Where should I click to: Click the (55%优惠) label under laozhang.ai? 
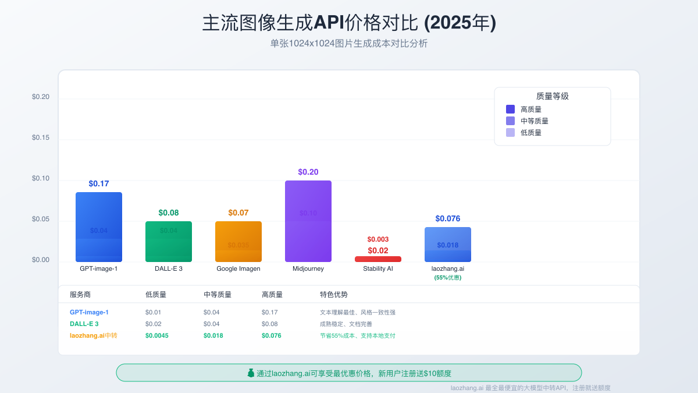pyautogui.click(x=448, y=278)
